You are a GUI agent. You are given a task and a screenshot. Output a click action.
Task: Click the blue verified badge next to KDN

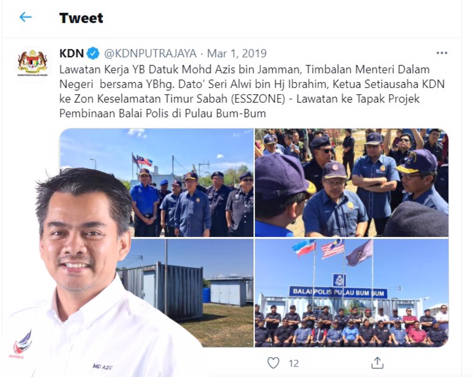pyautogui.click(x=93, y=54)
